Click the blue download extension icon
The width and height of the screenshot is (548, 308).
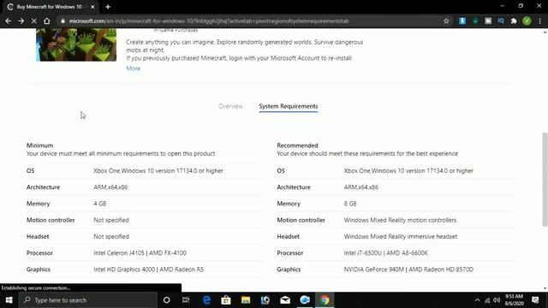[462, 21]
